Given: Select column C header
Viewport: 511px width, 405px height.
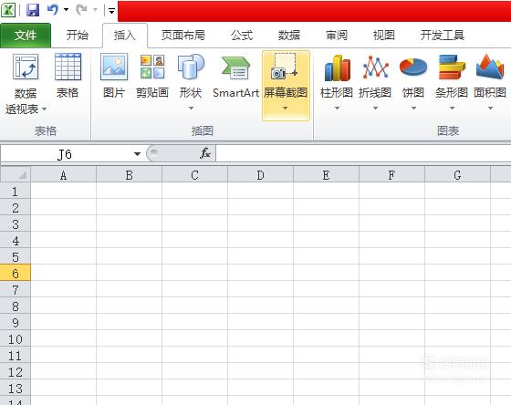Looking at the screenshot, I should point(195,175).
